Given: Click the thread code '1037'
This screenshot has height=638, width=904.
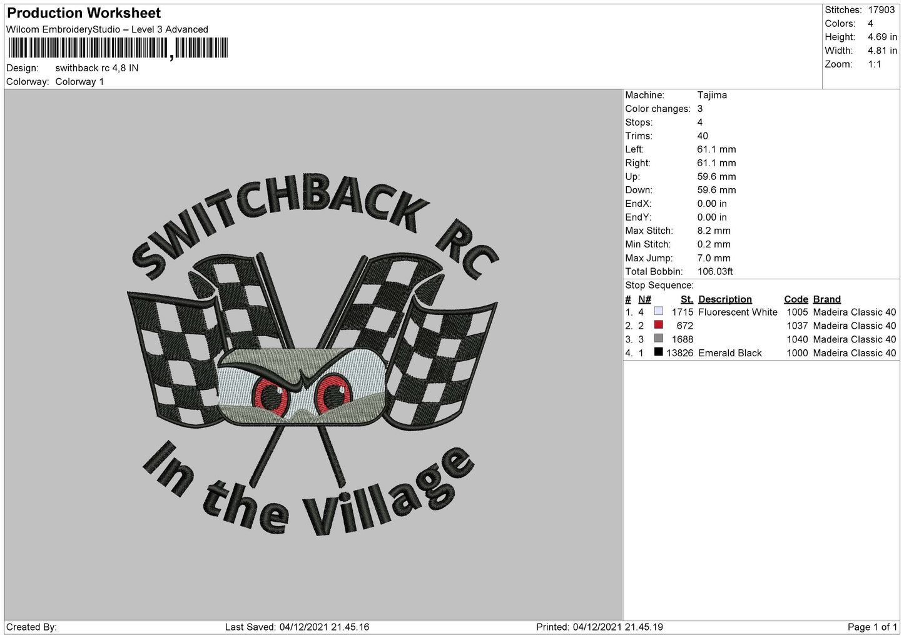Looking at the screenshot, I should point(797,326).
